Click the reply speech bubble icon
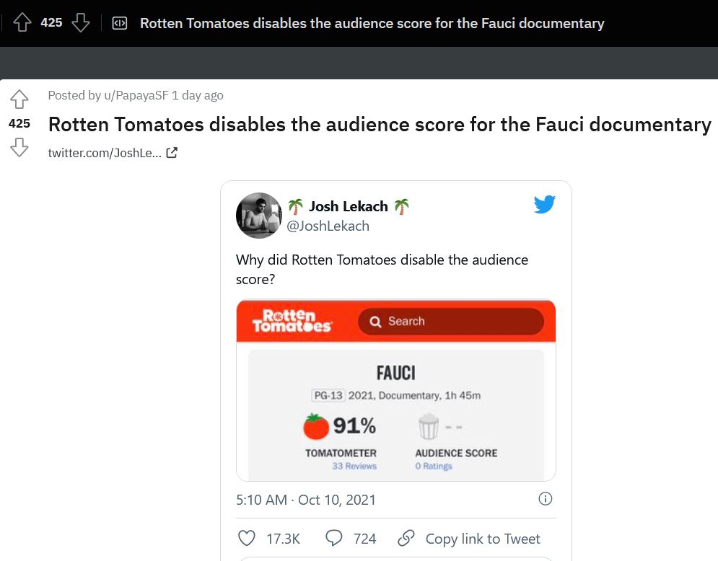Image resolution: width=718 pixels, height=561 pixels. coord(333,538)
